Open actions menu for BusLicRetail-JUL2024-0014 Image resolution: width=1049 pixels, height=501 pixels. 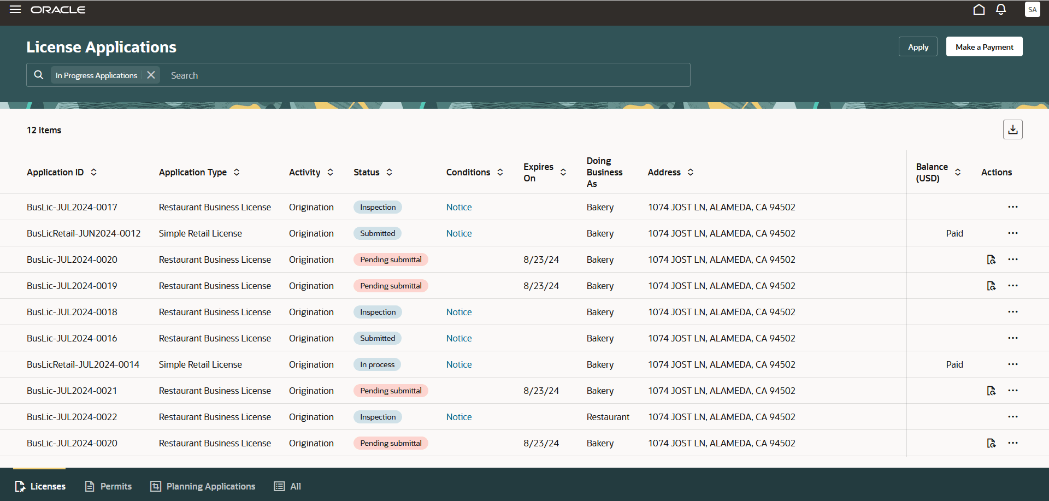(x=1013, y=364)
